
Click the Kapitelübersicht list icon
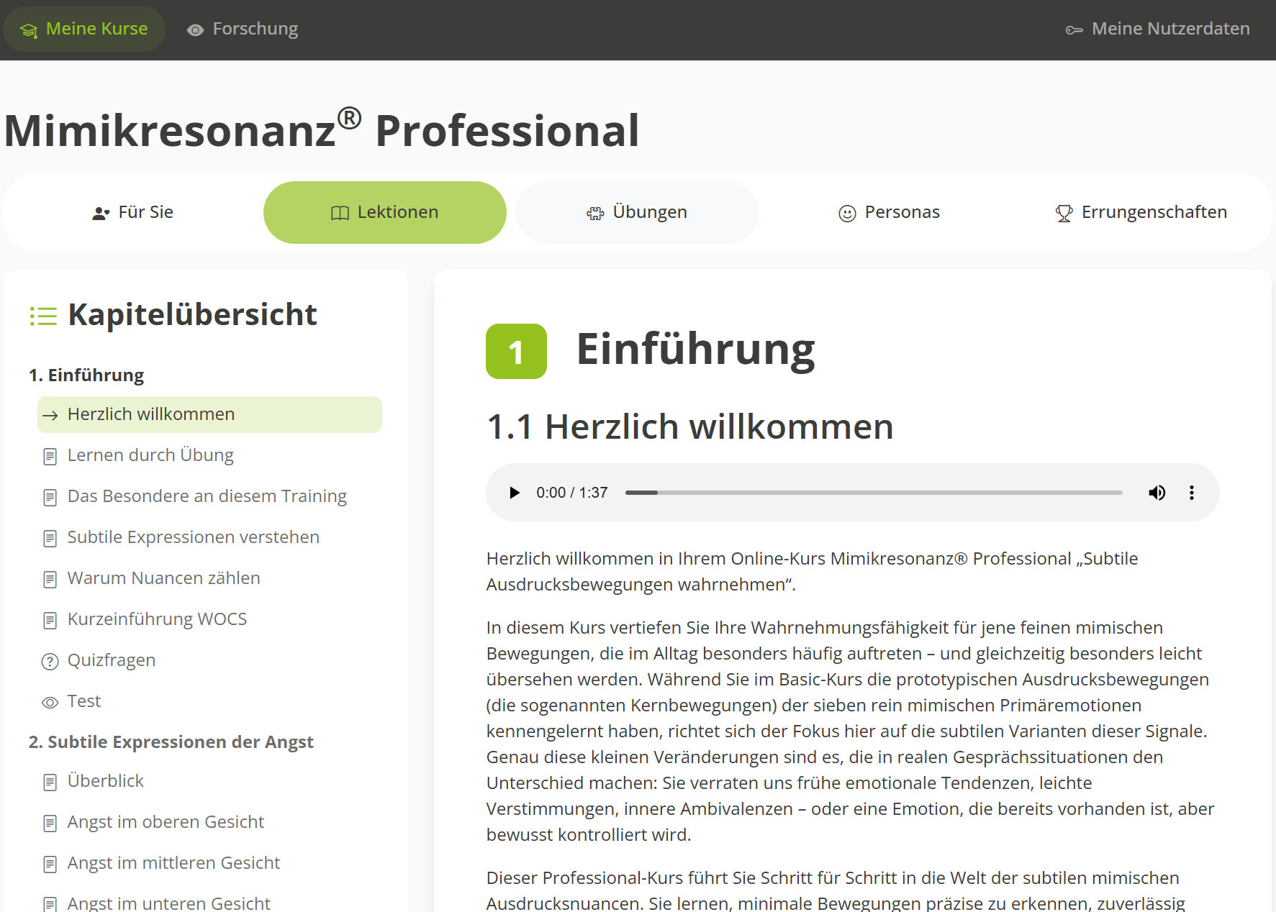pyautogui.click(x=43, y=316)
